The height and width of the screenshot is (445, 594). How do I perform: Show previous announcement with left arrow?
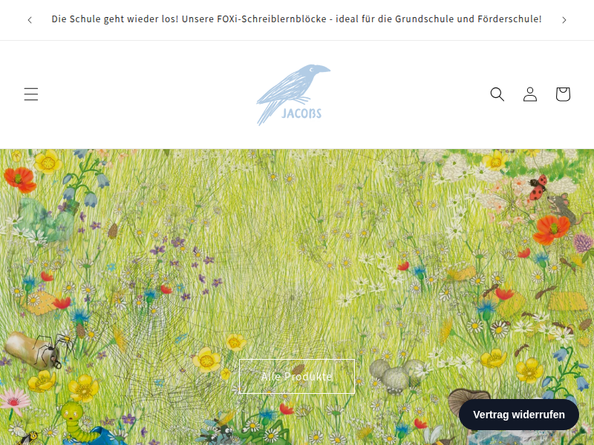tap(30, 20)
